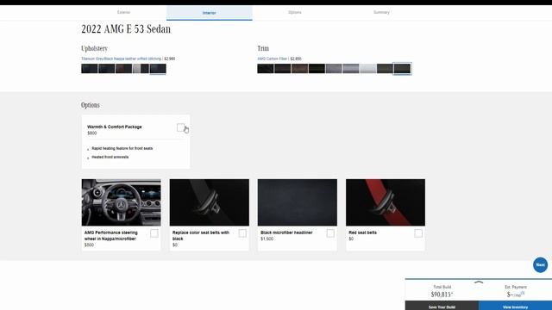This screenshot has width=552, height=310.
Task: Pick the fifth grey trim swatch
Action: [x=334, y=69]
